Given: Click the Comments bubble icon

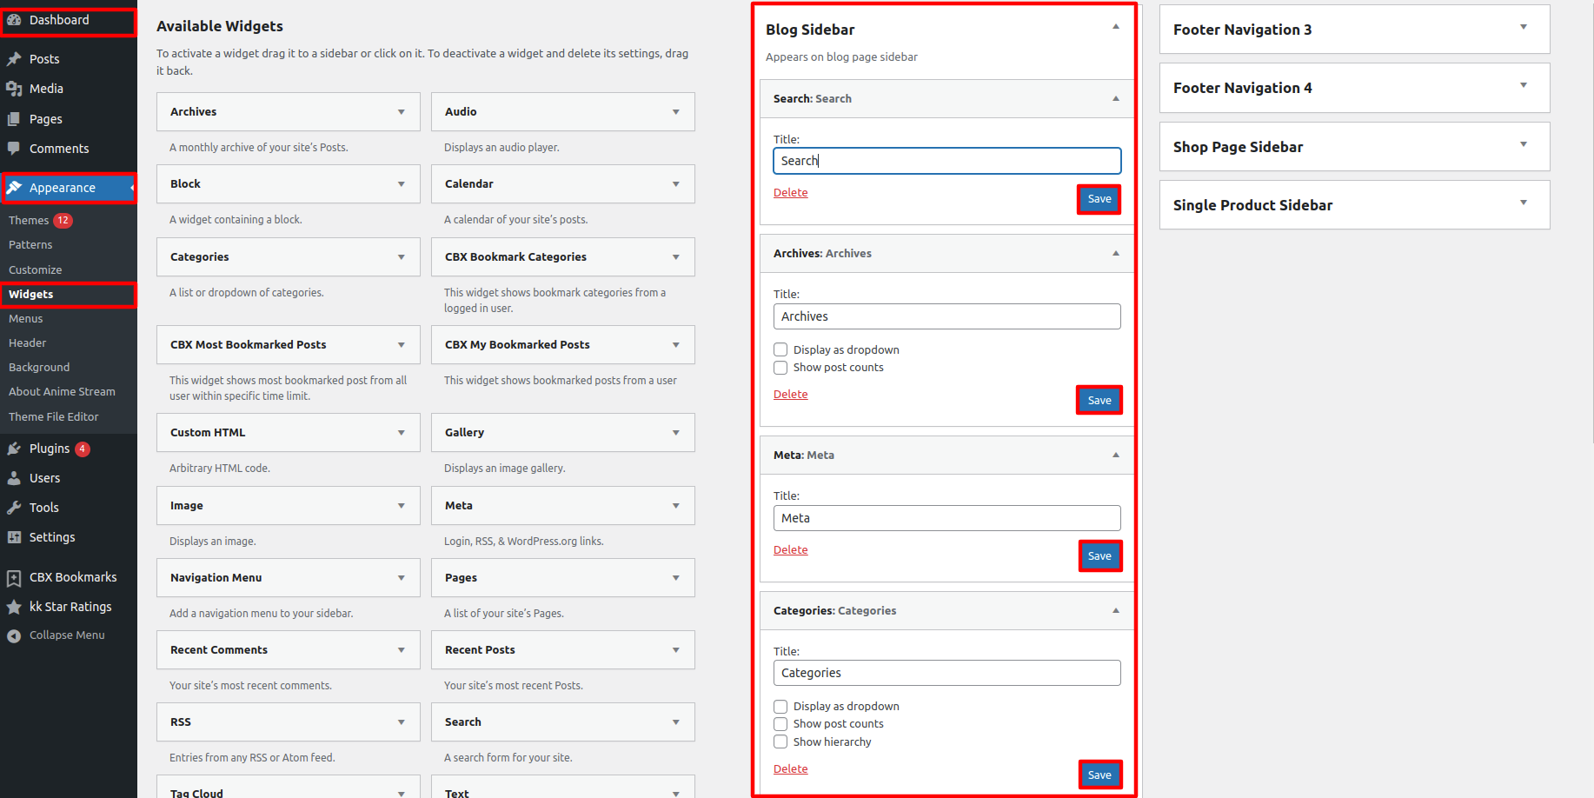Looking at the screenshot, I should point(14,149).
